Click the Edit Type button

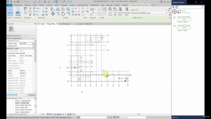[32, 36]
